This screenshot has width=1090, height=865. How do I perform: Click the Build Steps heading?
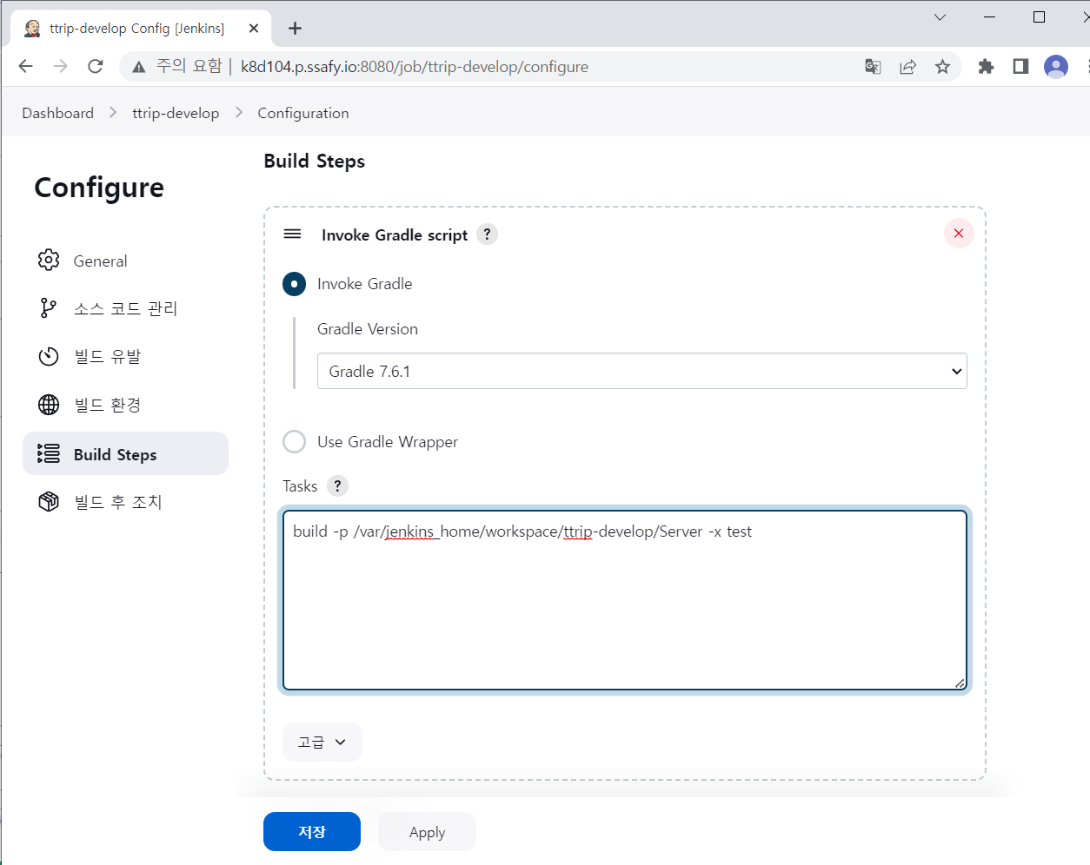pyautogui.click(x=315, y=162)
